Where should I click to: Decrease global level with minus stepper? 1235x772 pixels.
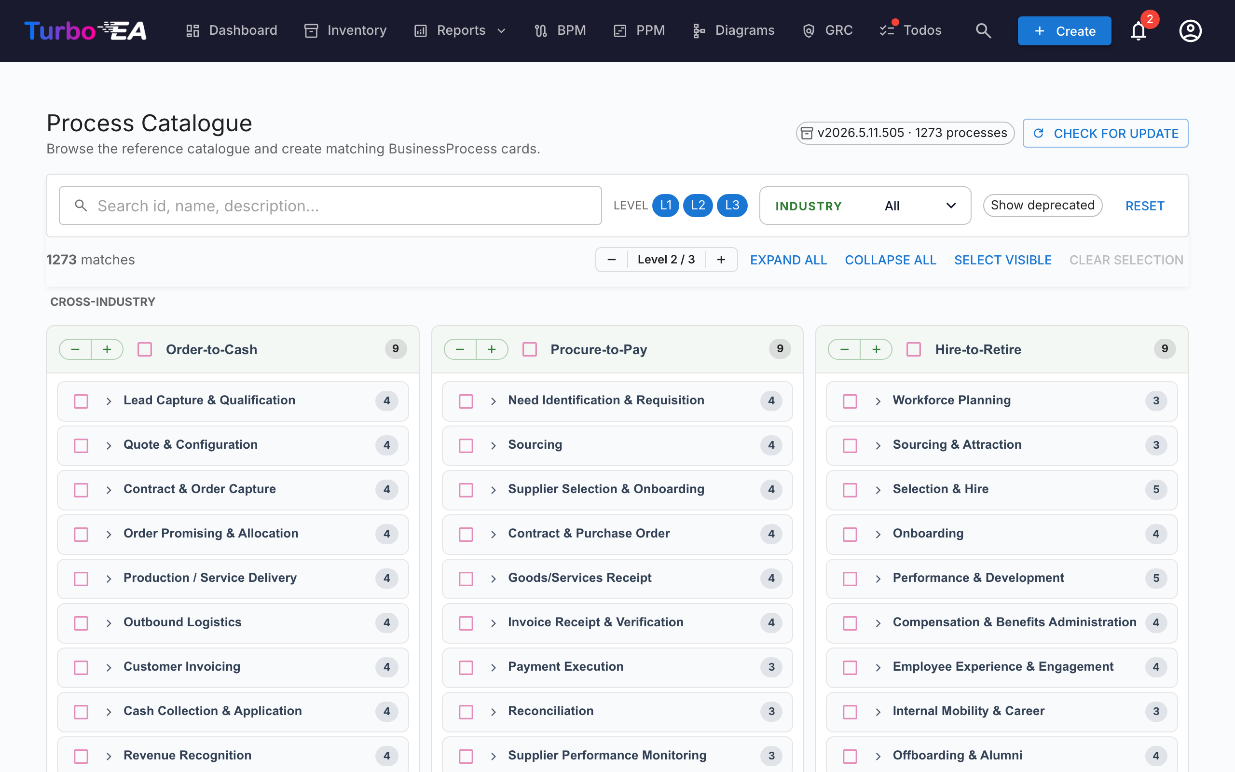611,260
